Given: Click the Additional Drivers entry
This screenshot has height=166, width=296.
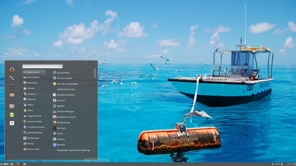Looking at the screenshot, I should (x=66, y=89).
